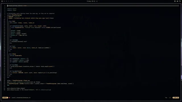Click the puts album.by_theme.inspect line

pyautogui.click(x=16, y=88)
